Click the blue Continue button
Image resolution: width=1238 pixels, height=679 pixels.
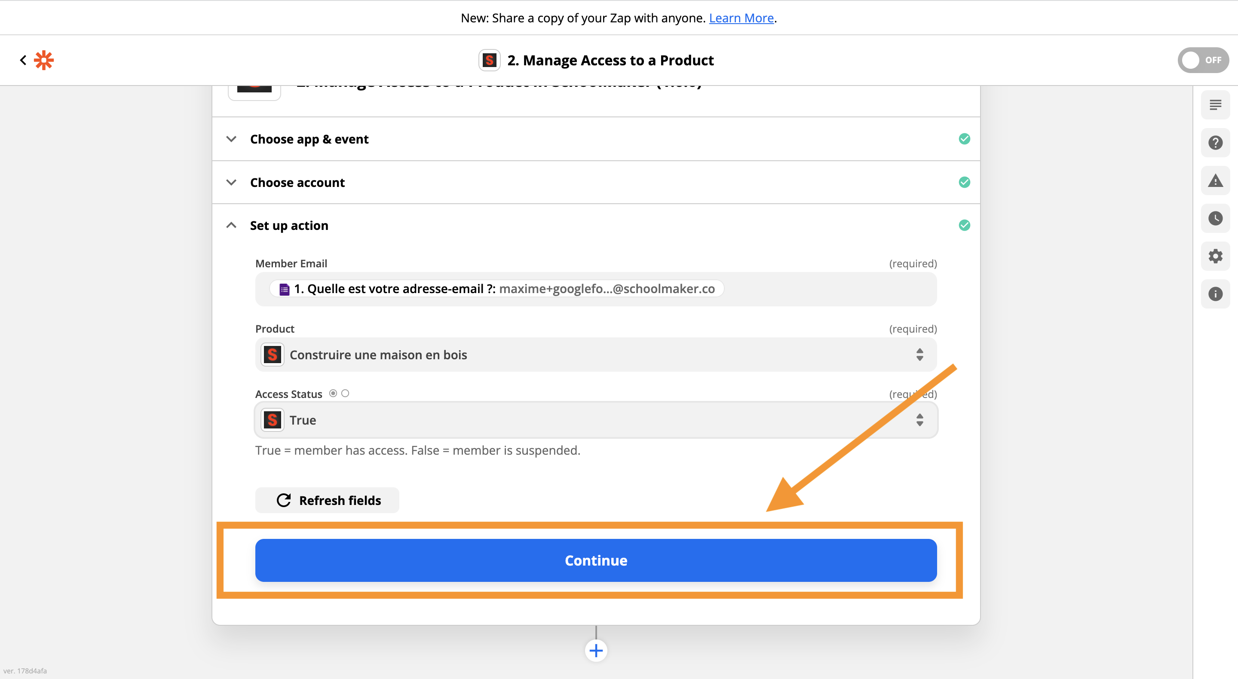pos(596,560)
